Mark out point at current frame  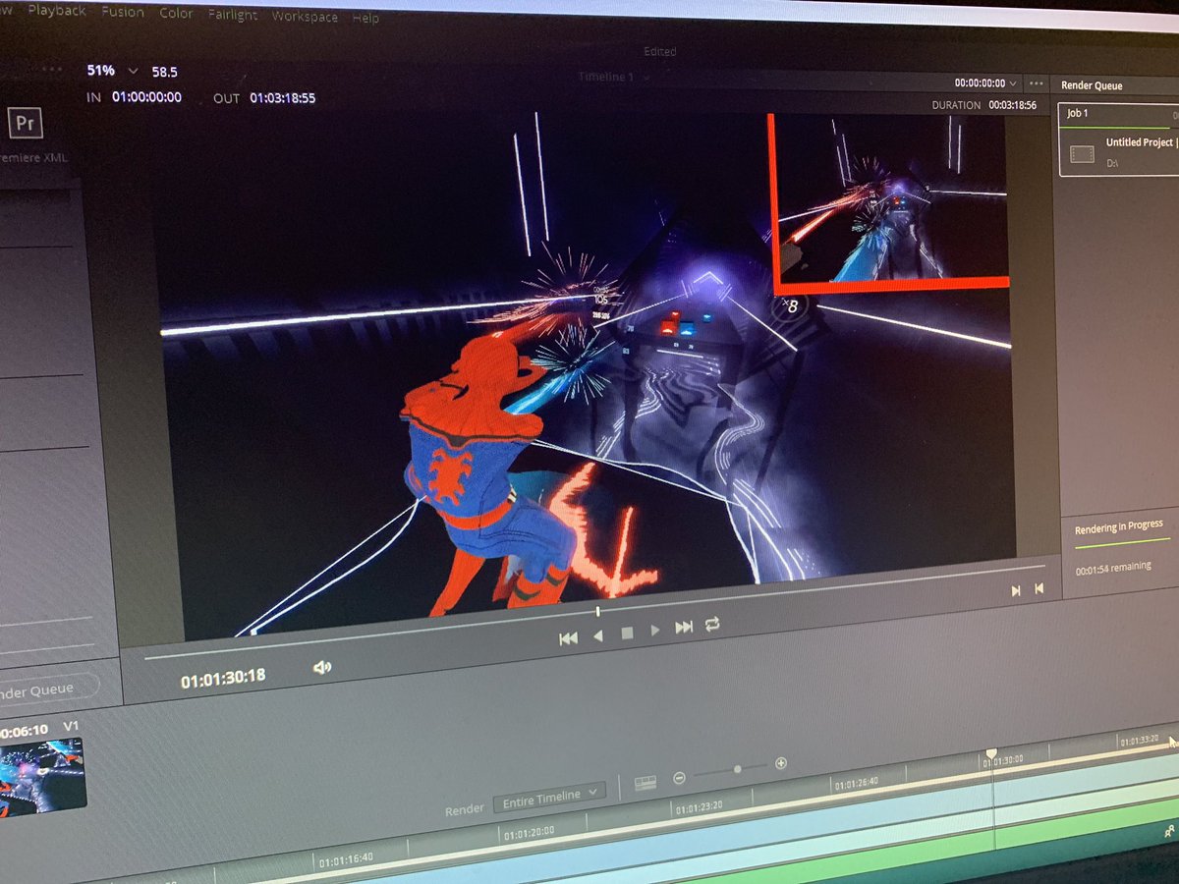point(1039,588)
